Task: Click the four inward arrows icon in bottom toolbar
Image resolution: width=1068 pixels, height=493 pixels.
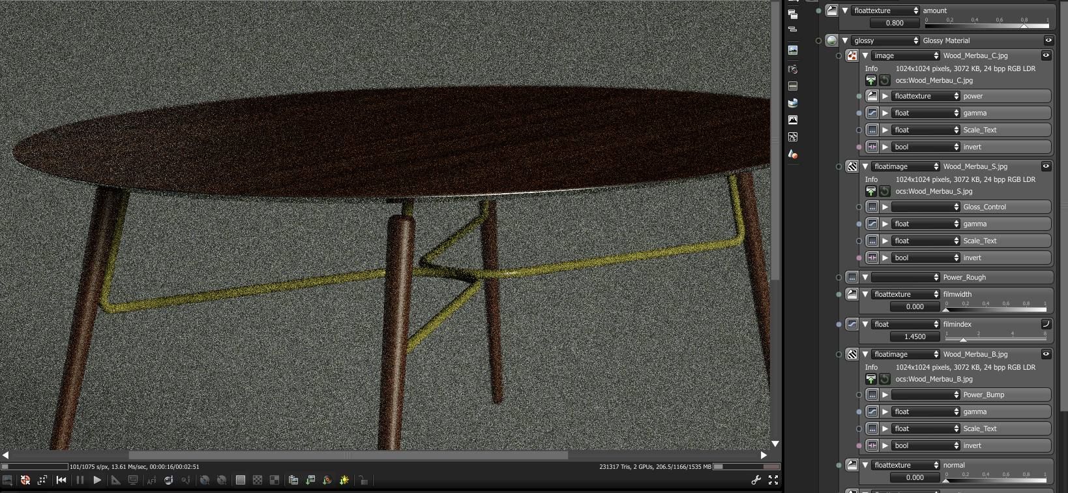Action: tap(42, 480)
